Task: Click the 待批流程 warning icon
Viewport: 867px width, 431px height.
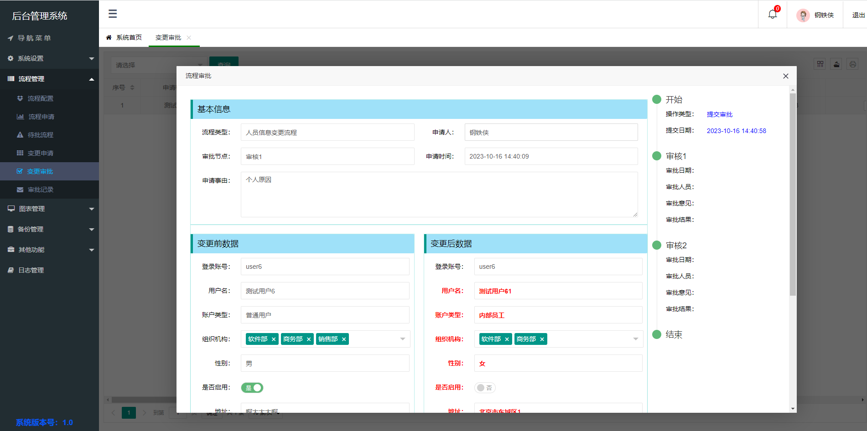Action: click(x=19, y=135)
